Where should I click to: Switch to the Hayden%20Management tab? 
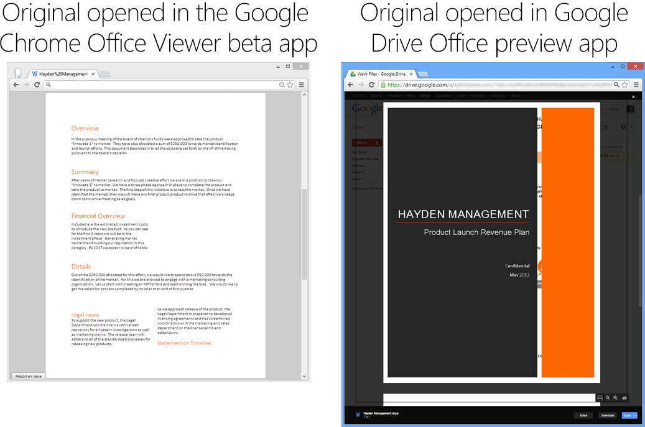click(63, 74)
